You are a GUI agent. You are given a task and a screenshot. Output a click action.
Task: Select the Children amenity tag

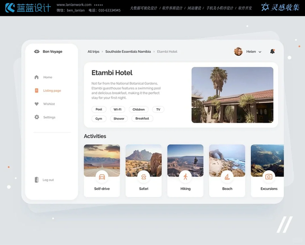point(139,109)
